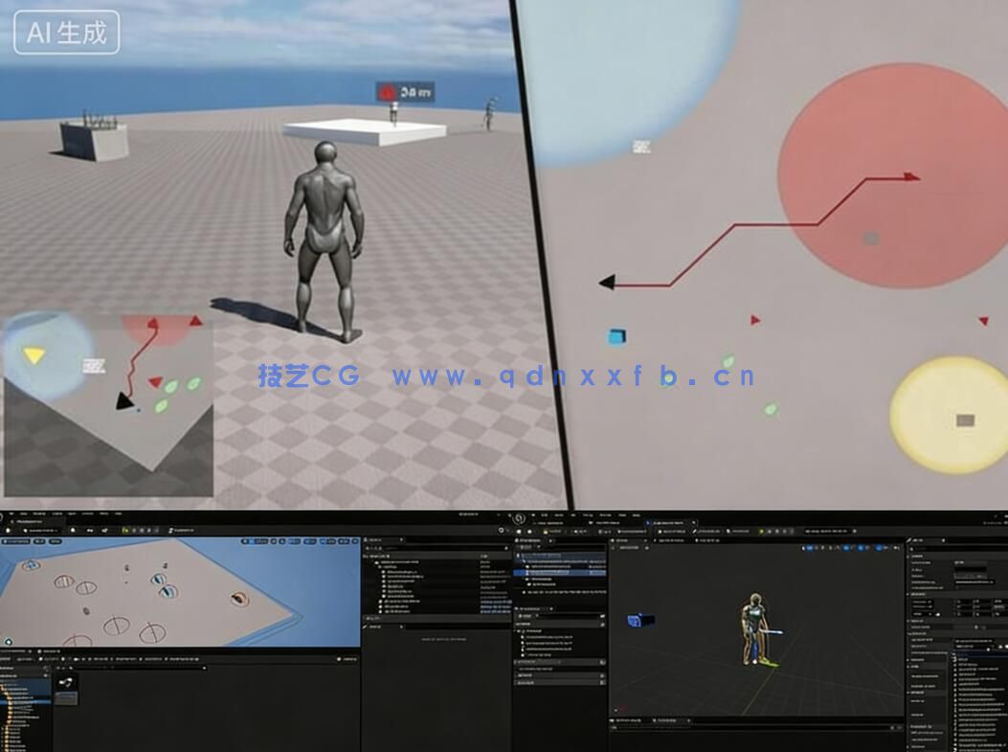Click the yellow triangle marker on the minimap
Viewport: 1008px width, 752px height.
click(x=34, y=356)
